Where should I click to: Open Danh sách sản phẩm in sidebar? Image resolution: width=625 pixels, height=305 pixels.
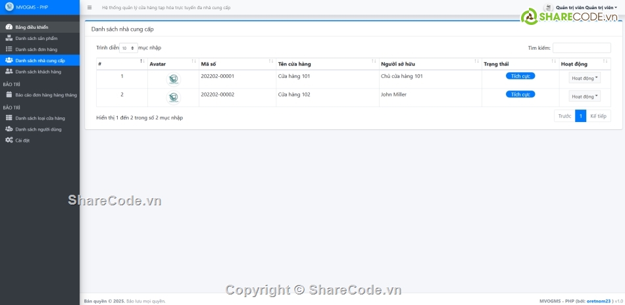[36, 39]
